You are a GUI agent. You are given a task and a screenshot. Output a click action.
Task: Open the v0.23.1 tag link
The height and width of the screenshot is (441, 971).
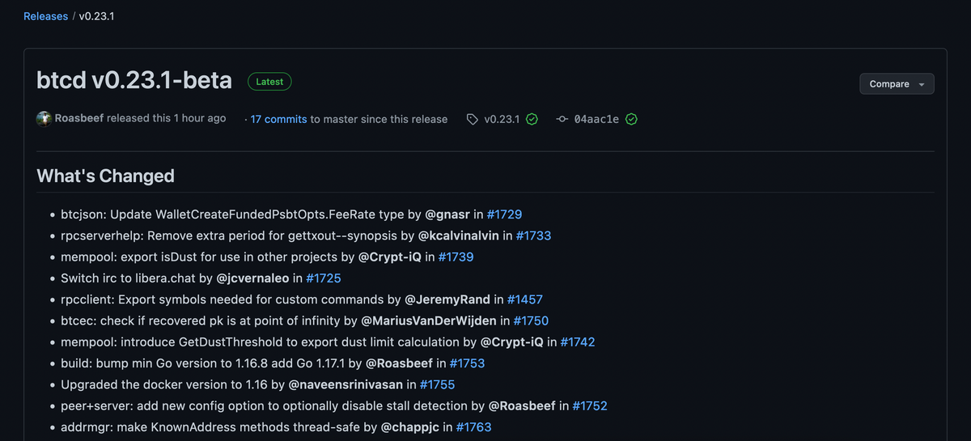[502, 119]
